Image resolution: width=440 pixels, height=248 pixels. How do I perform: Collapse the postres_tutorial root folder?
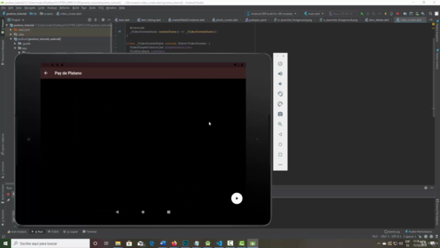(7, 25)
